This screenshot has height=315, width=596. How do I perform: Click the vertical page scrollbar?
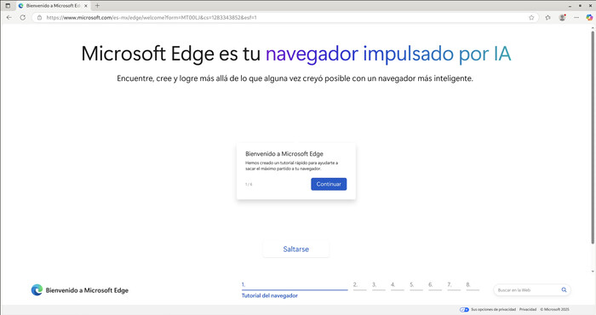pyautogui.click(x=593, y=137)
